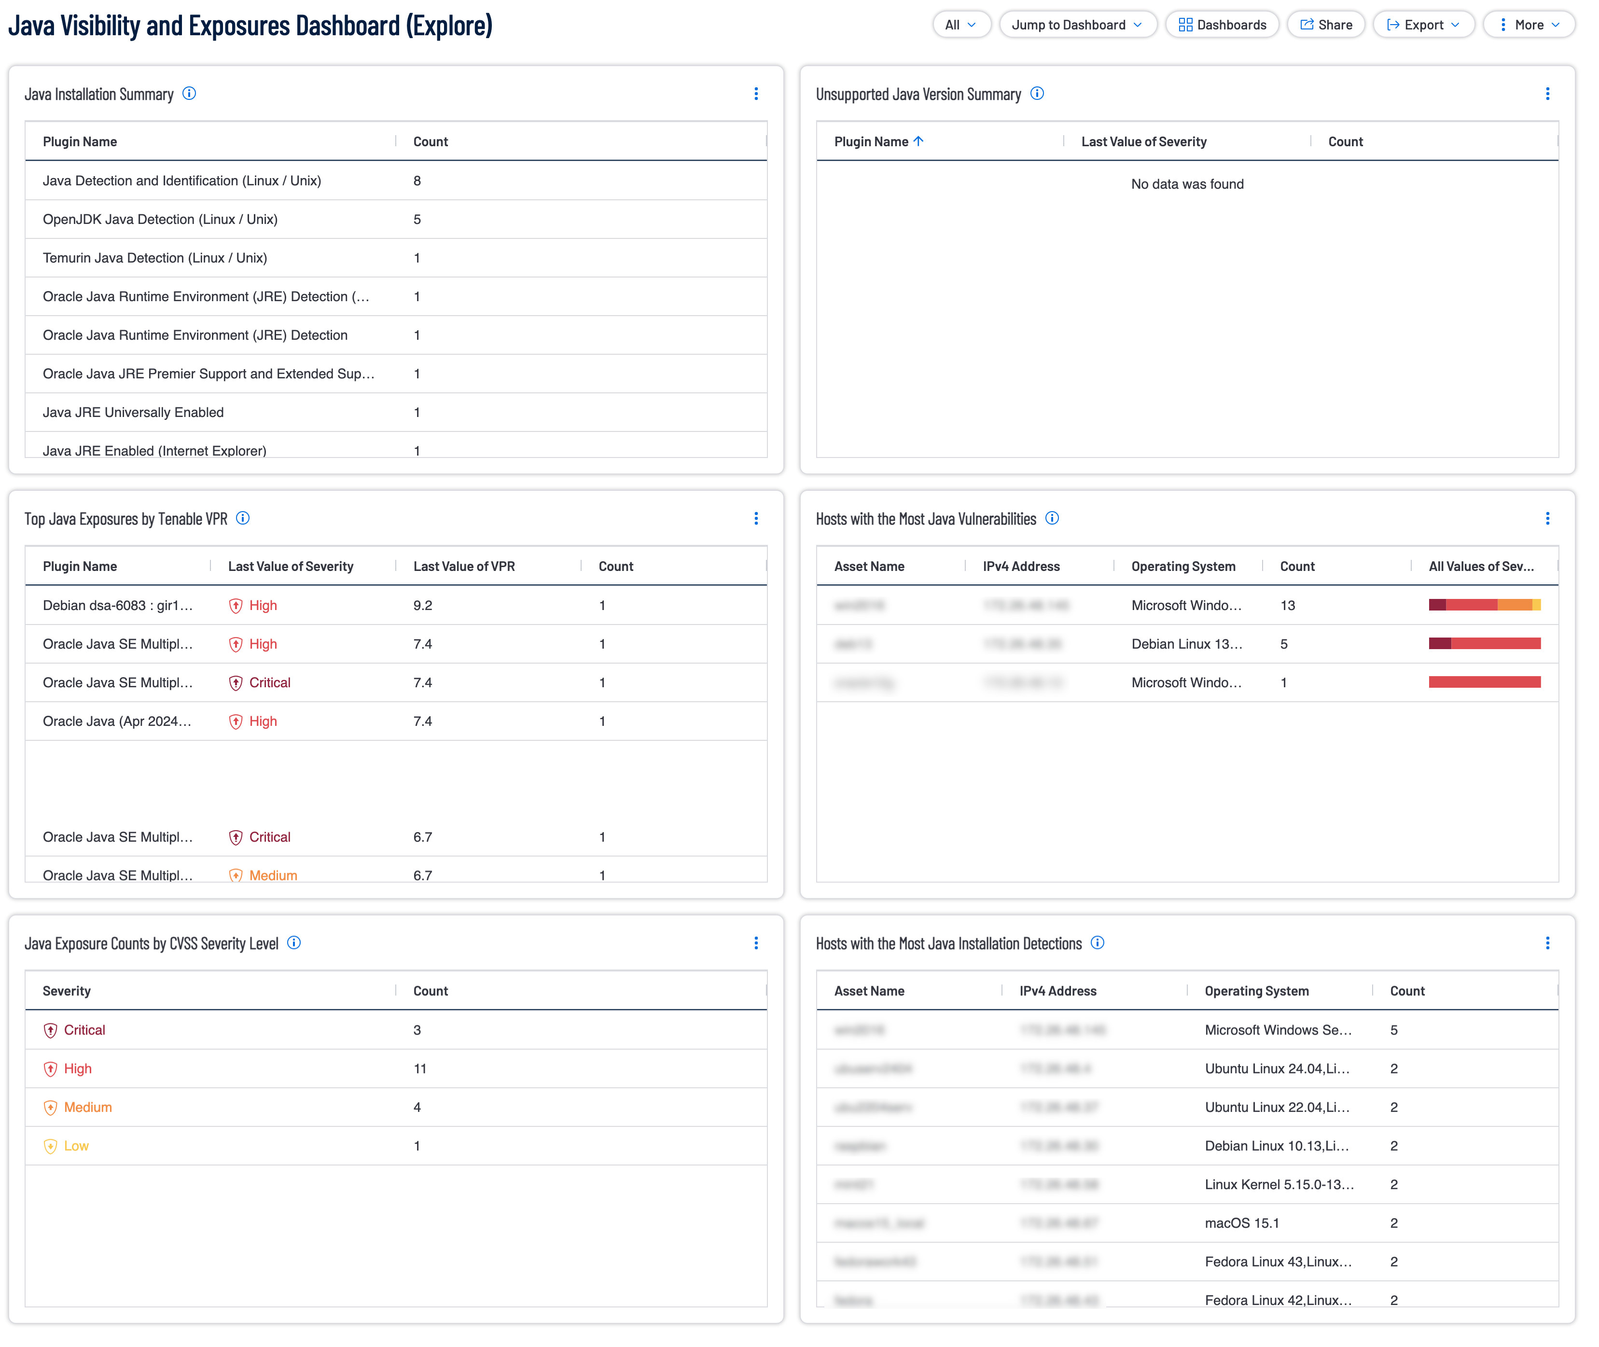This screenshot has width=1599, height=1347.
Task: Click the Dashboards grid icon
Action: tap(1186, 24)
